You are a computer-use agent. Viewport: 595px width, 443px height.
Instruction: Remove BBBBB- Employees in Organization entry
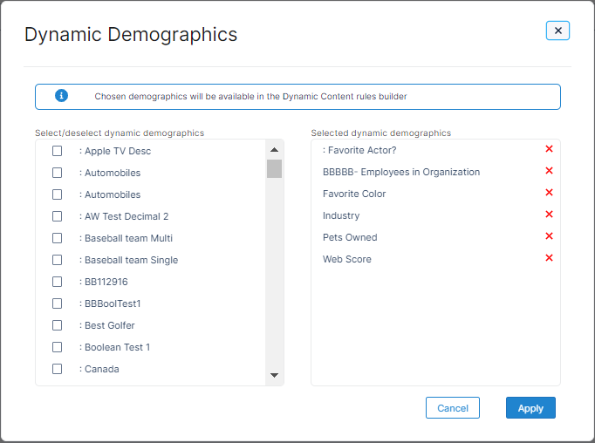(549, 171)
